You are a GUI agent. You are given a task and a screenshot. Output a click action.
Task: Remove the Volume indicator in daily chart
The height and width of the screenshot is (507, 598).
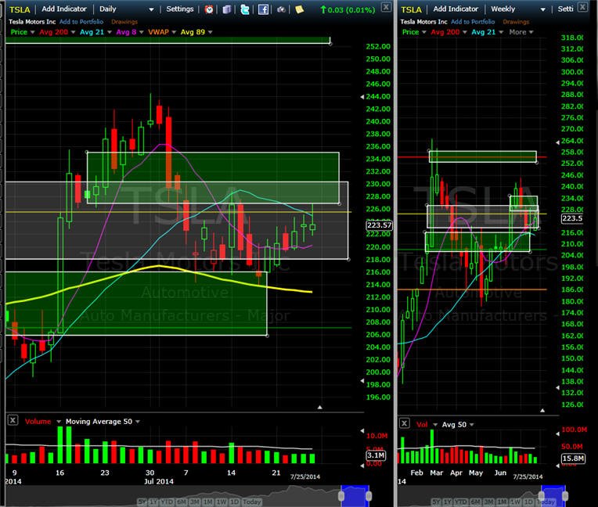[x=13, y=420]
